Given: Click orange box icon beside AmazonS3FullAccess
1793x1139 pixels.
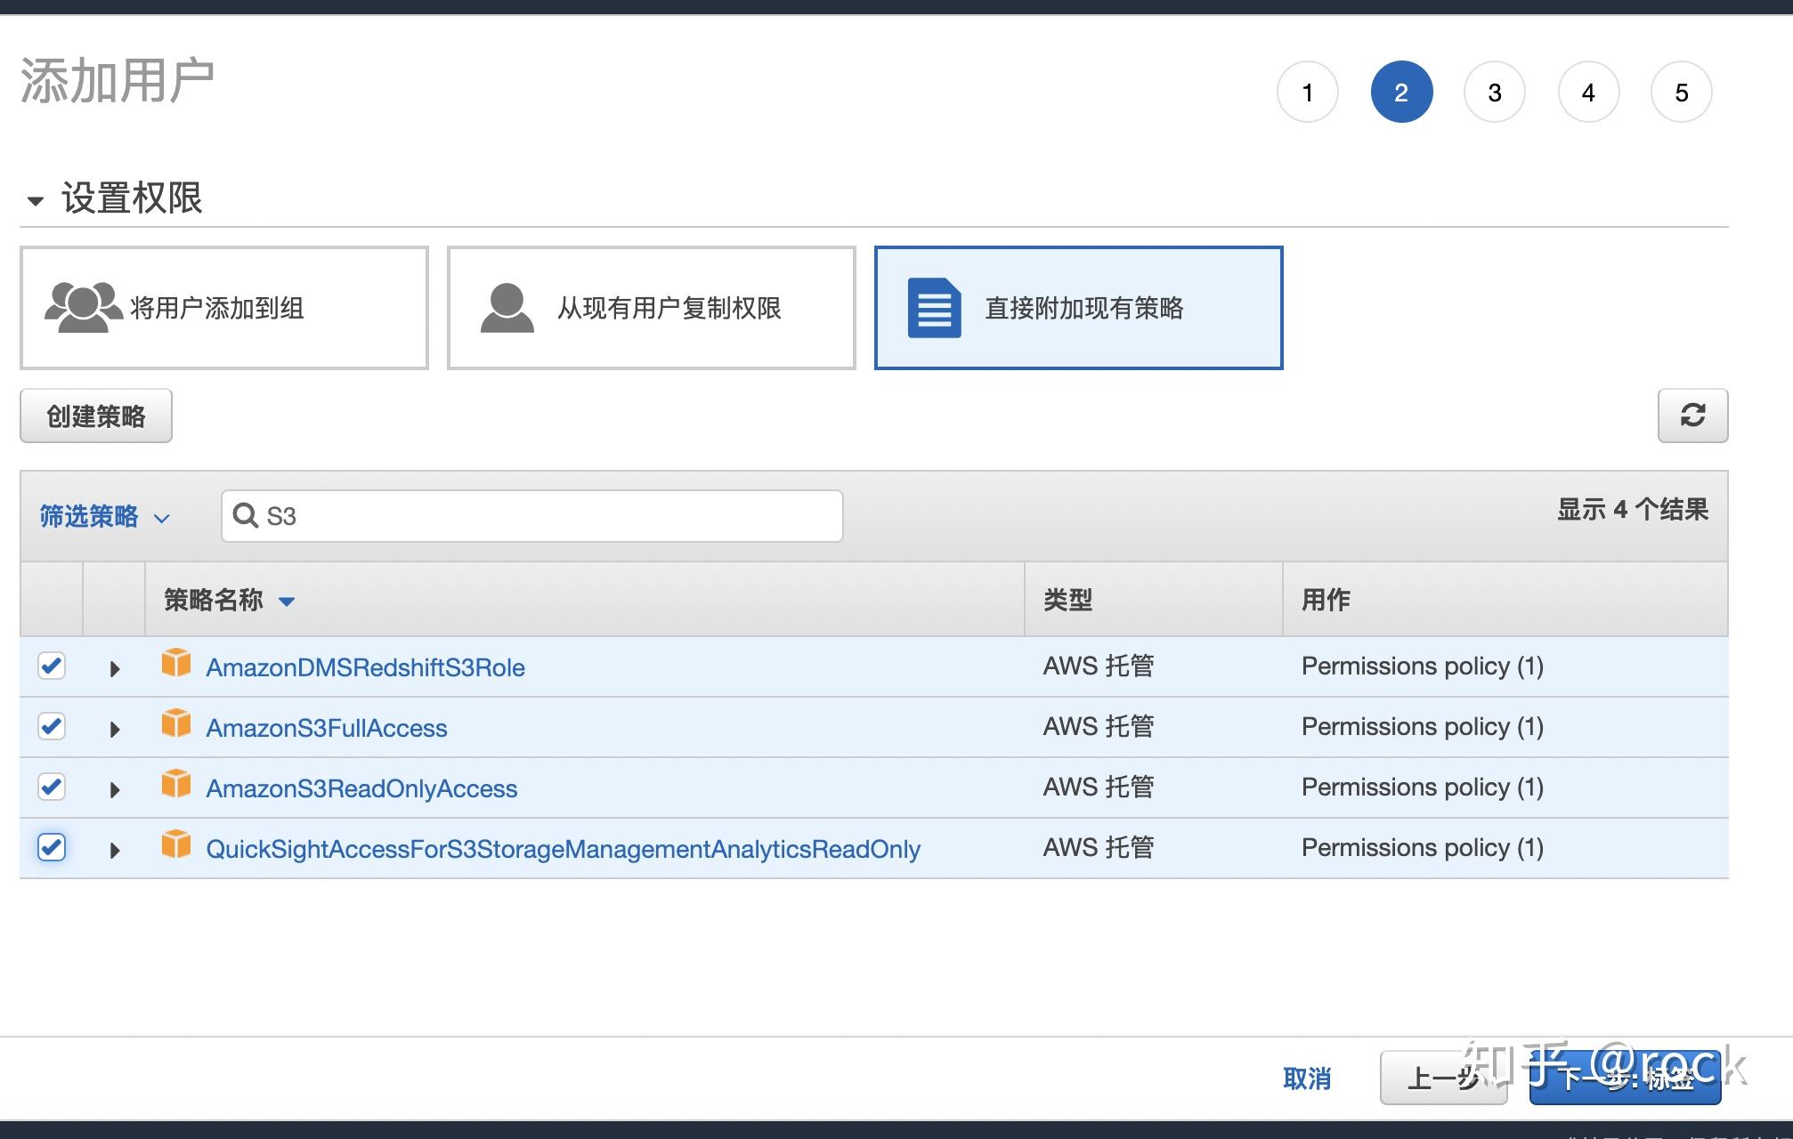Looking at the screenshot, I should 176,723.
